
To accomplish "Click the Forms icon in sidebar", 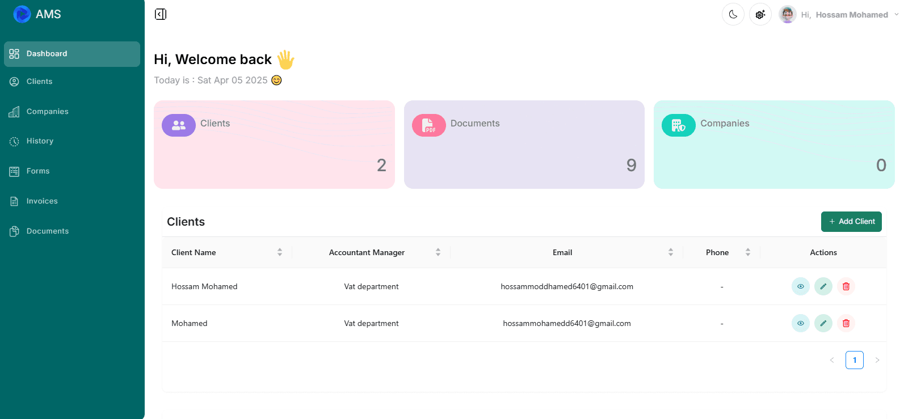I will (x=14, y=171).
